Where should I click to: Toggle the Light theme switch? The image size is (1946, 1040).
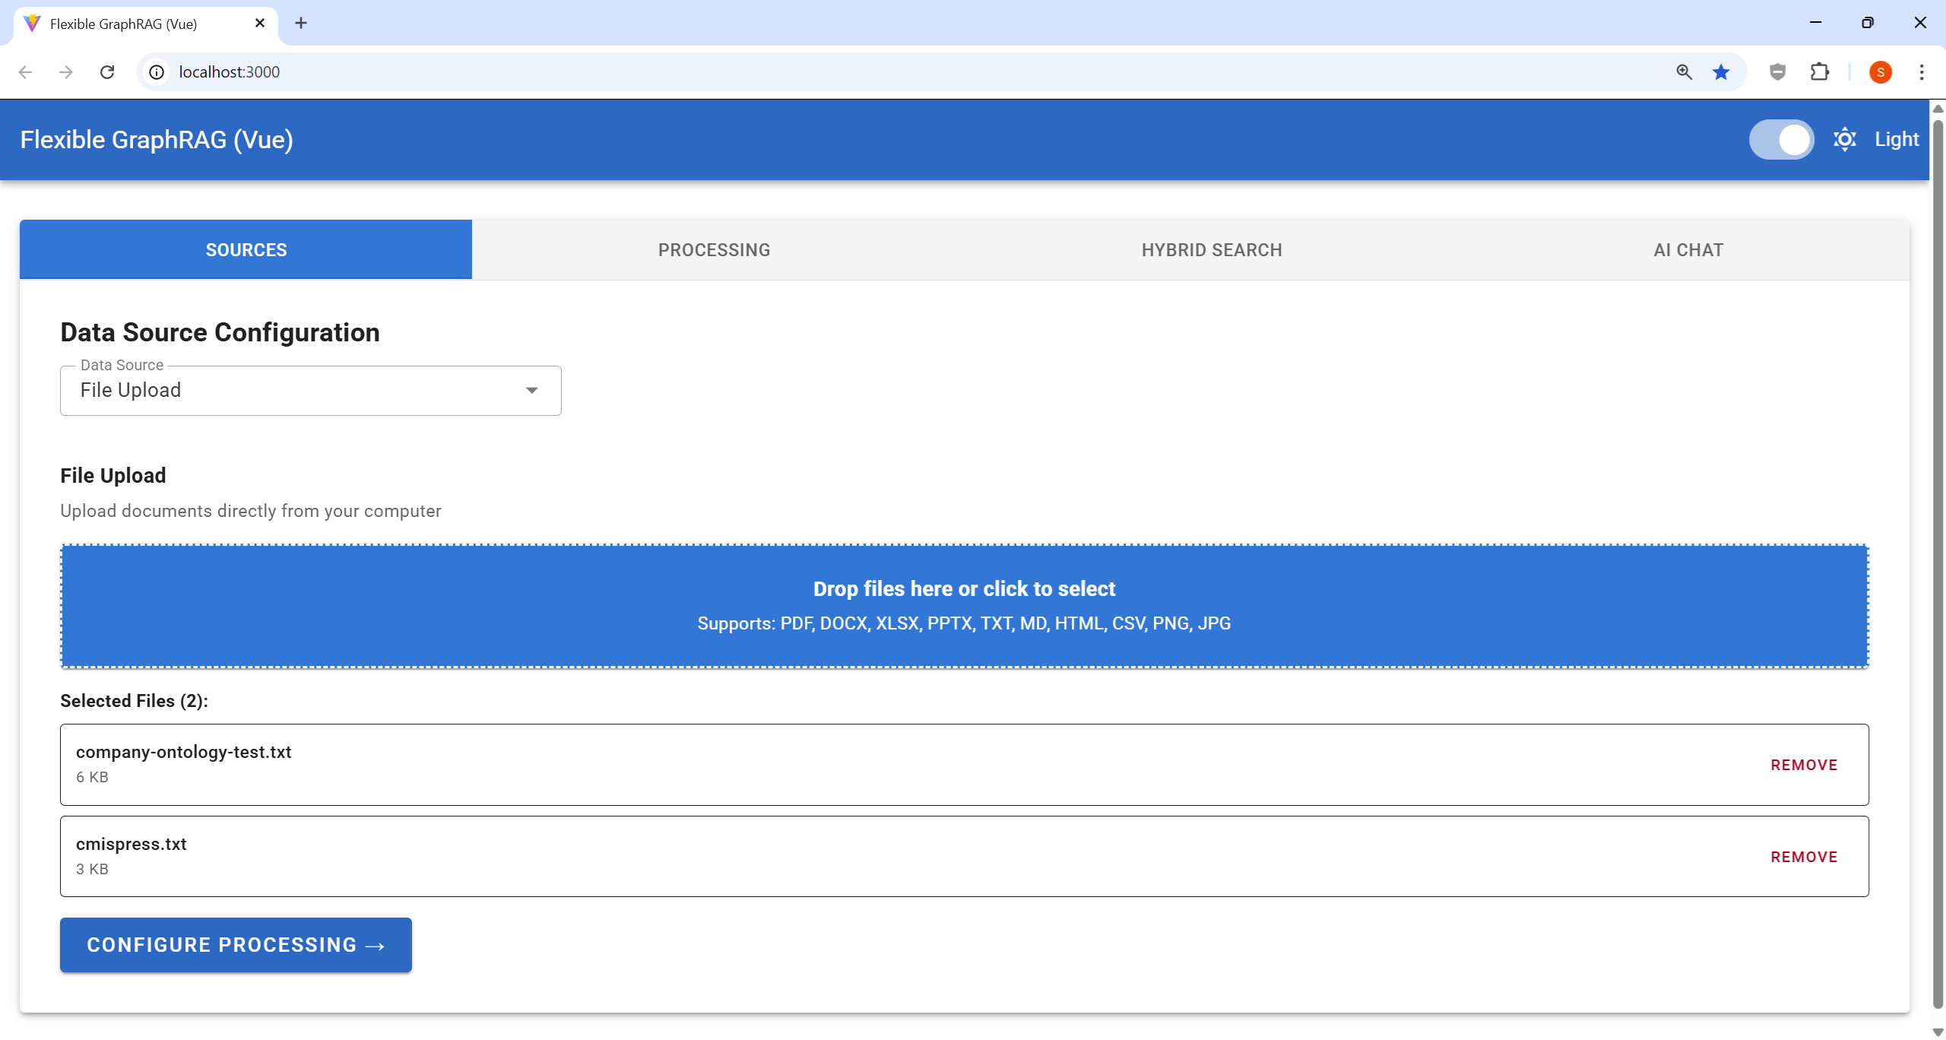[1781, 140]
